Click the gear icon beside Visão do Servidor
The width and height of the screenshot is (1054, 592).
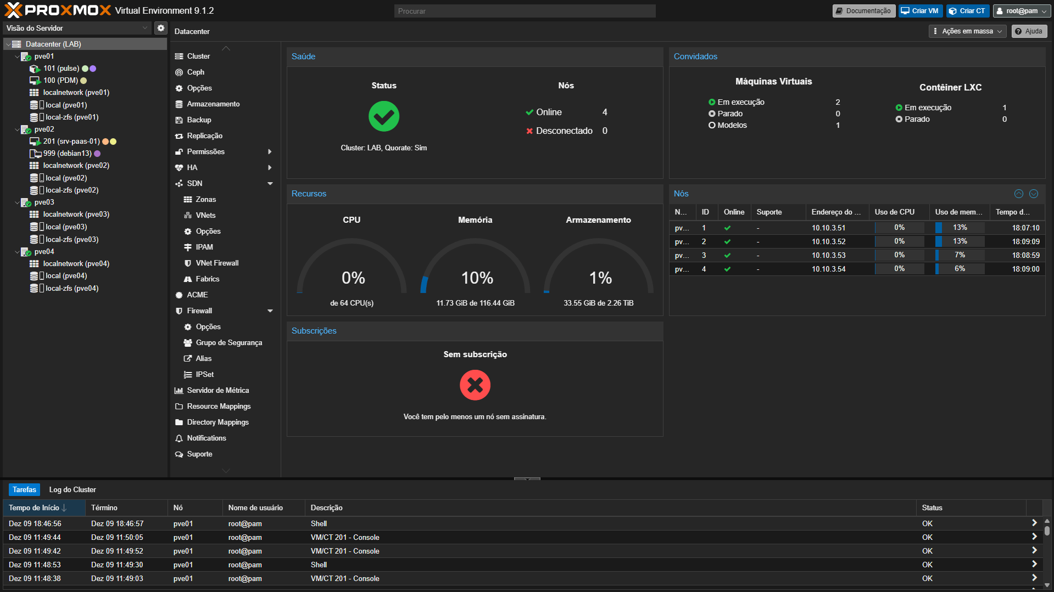click(x=160, y=28)
